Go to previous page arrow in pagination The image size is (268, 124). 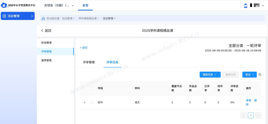[x=243, y=115]
